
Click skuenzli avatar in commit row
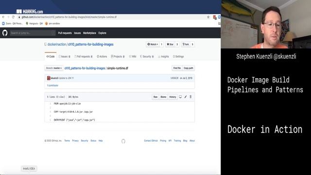pos(49,78)
